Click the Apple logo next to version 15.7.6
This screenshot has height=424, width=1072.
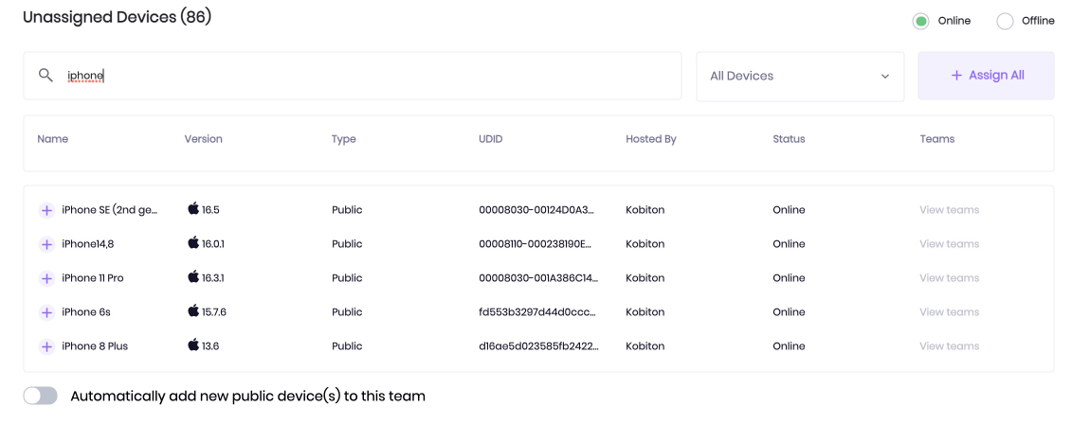(193, 311)
